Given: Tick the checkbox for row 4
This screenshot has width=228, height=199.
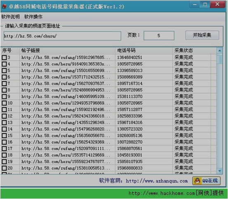Looking at the screenshot, I should coord(4,64).
